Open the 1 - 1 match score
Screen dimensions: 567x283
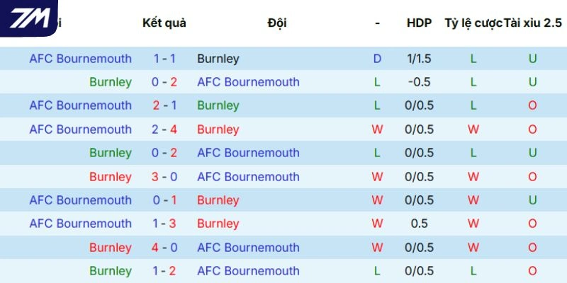coord(166,59)
